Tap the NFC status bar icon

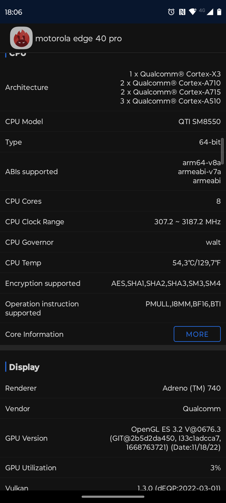coord(182,12)
